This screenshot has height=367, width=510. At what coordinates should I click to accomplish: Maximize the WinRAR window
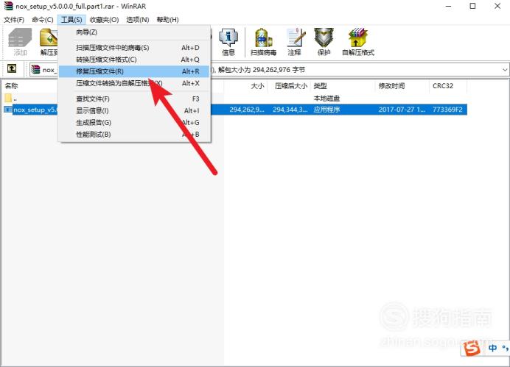(473, 6)
